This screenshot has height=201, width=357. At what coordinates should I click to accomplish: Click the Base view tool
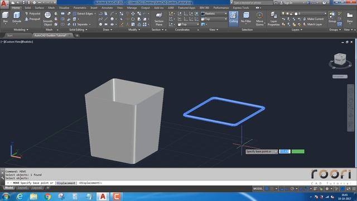350,18
